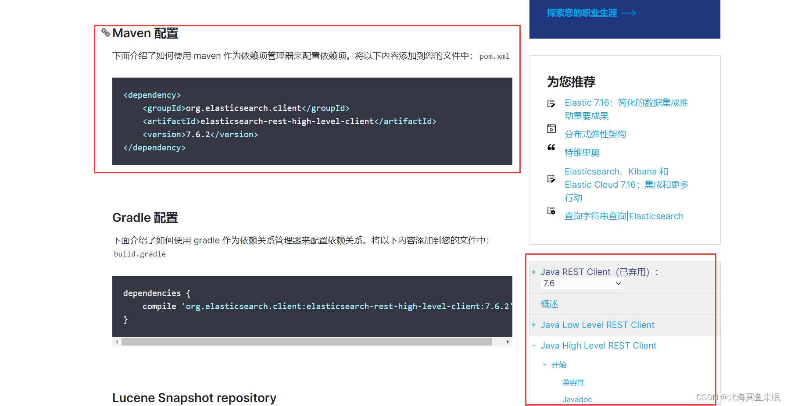Open the 兼容性 page
Viewport: 787px width, 406px height.
pyautogui.click(x=573, y=382)
